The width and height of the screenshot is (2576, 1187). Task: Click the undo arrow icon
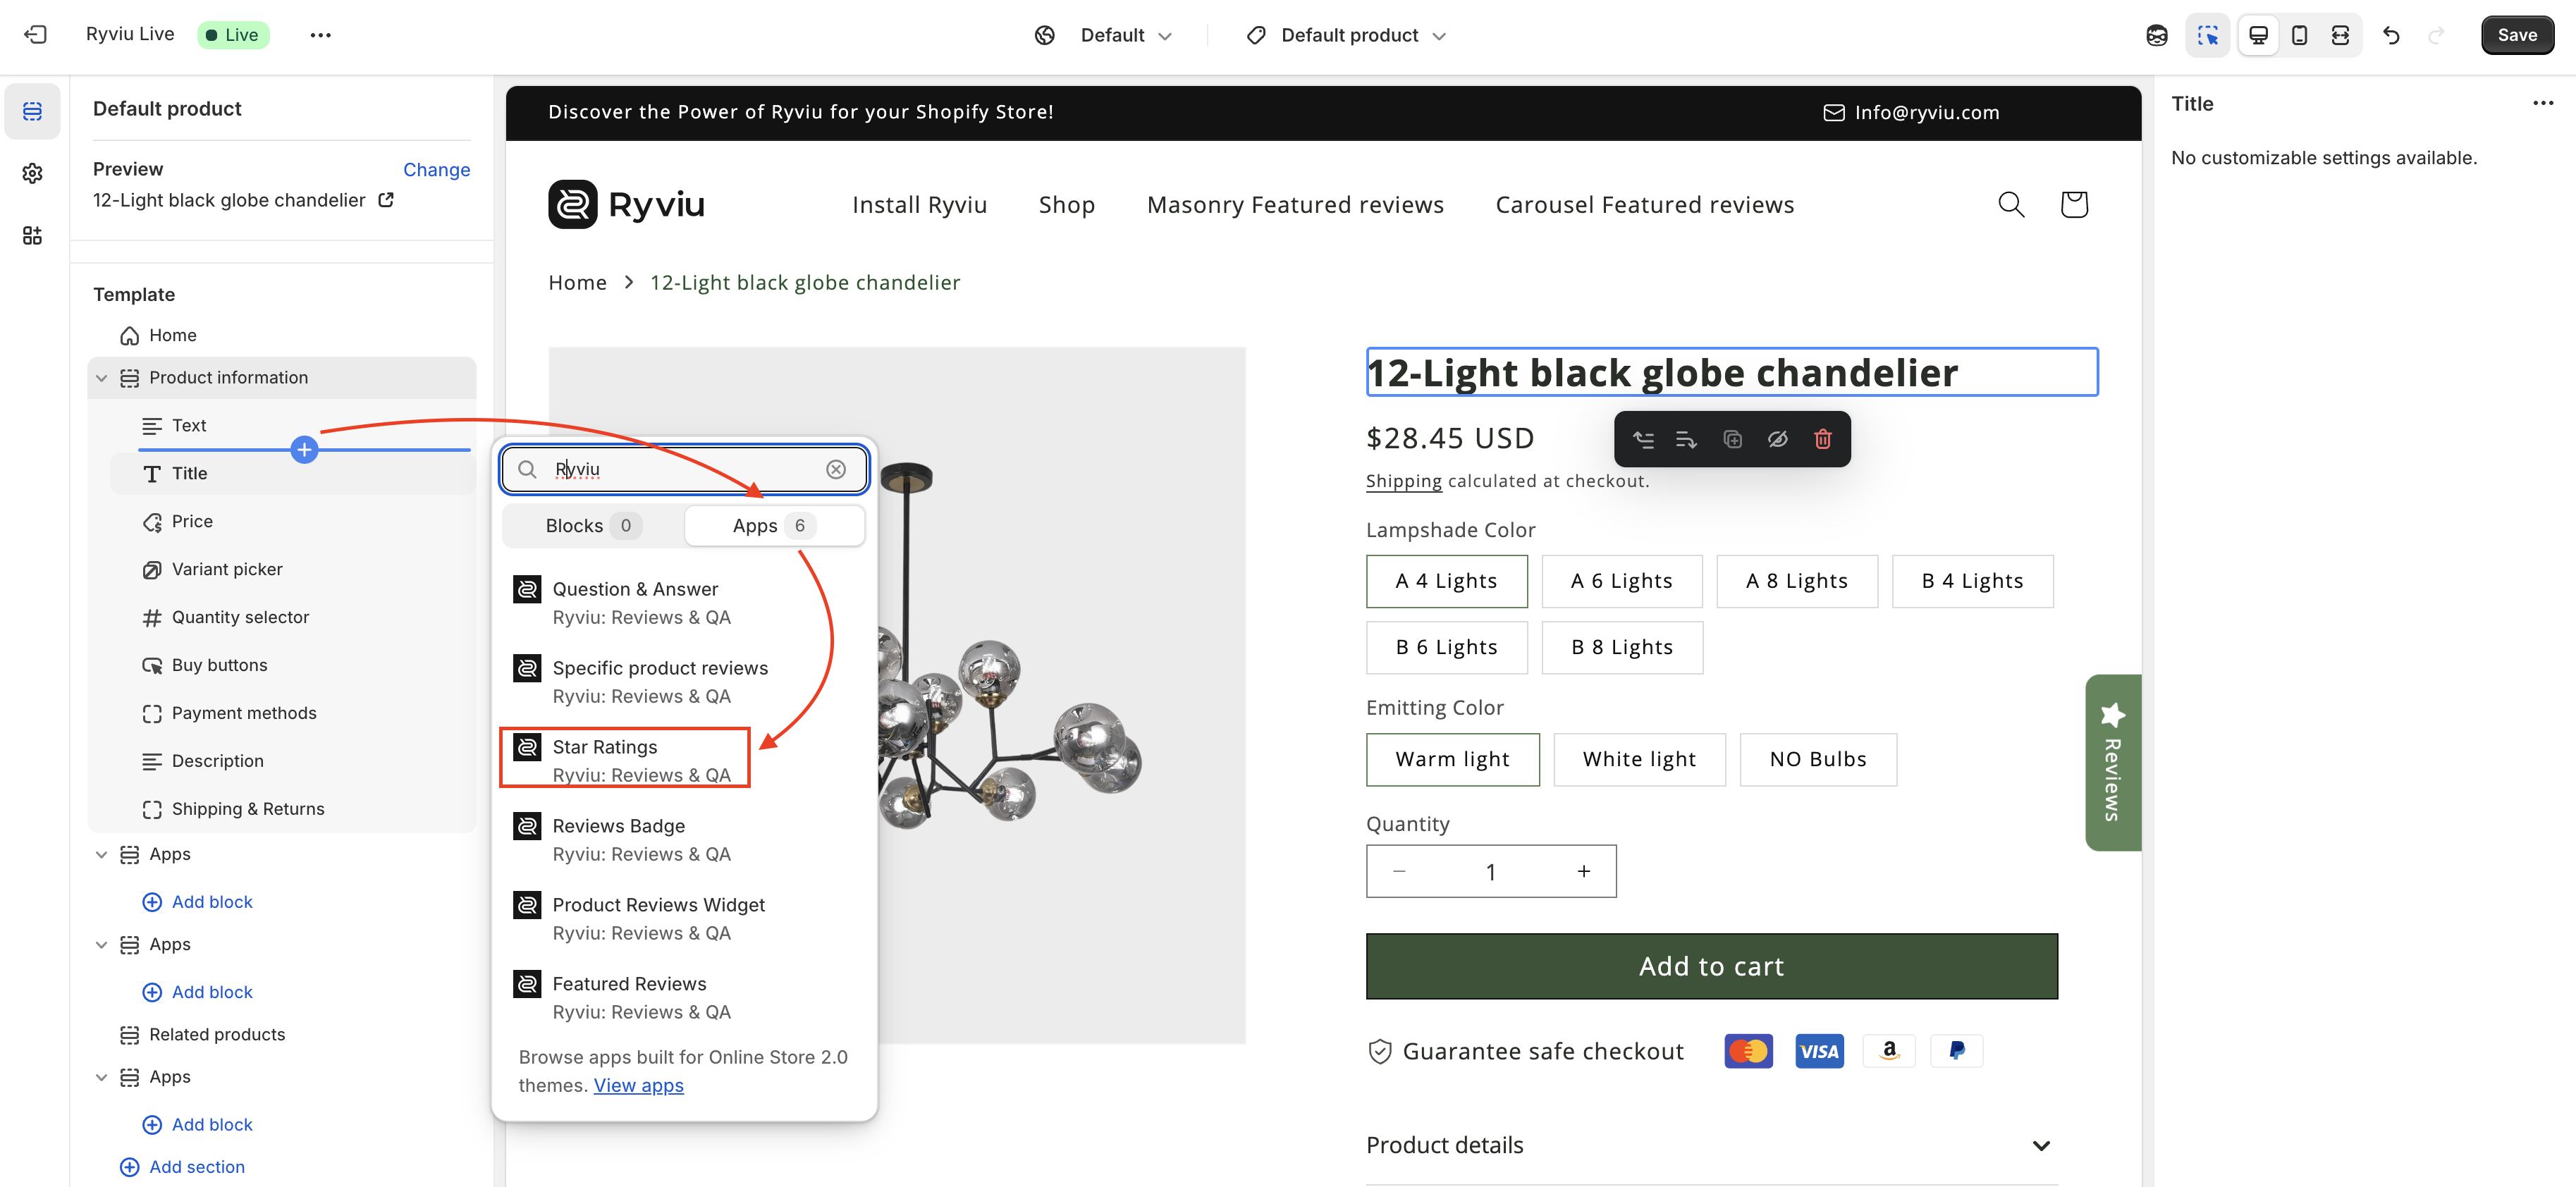2391,35
